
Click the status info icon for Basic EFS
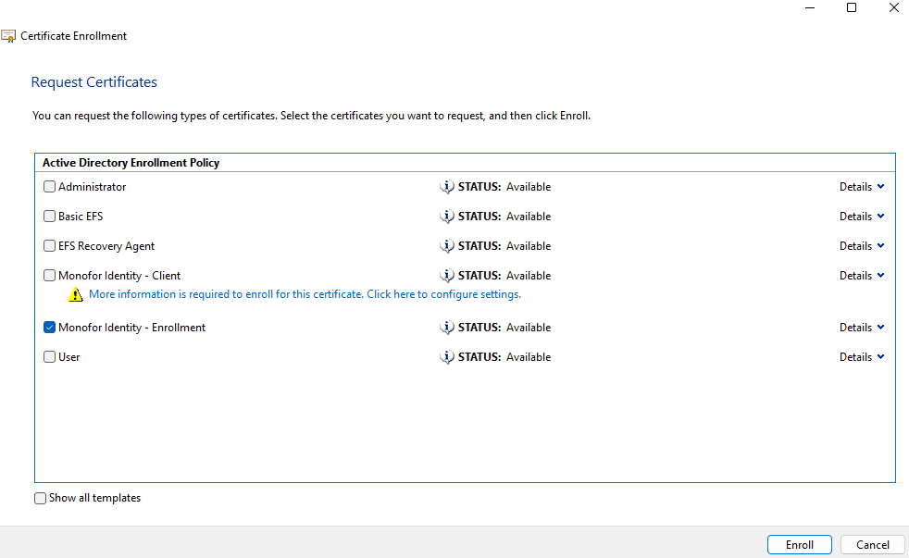(x=447, y=217)
